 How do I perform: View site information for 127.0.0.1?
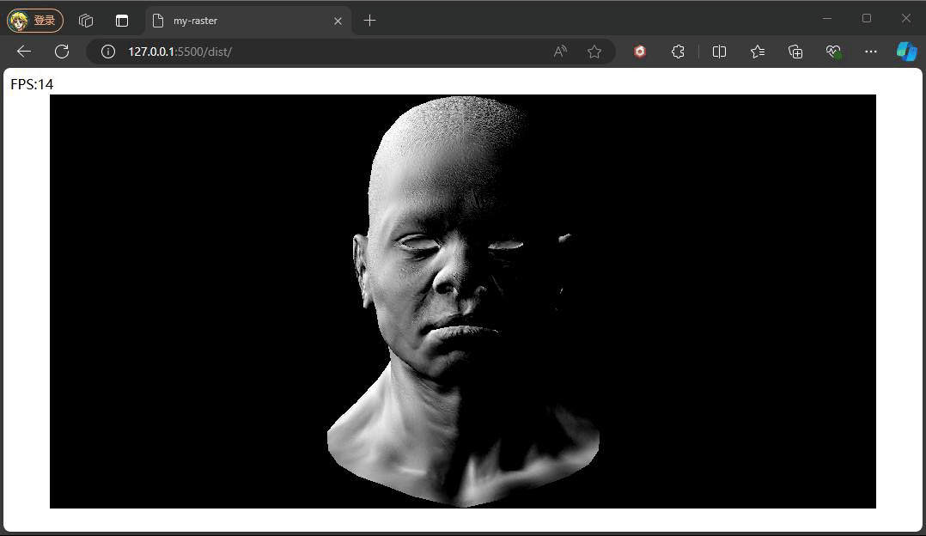108,52
